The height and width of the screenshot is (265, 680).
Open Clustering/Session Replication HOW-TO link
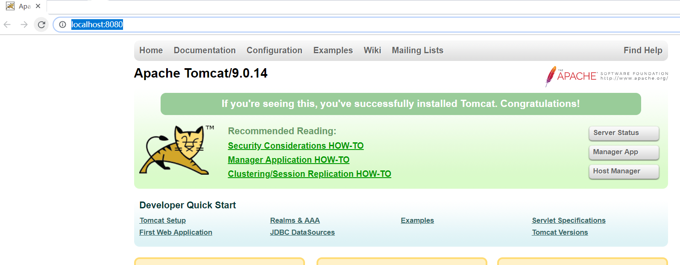coord(309,174)
